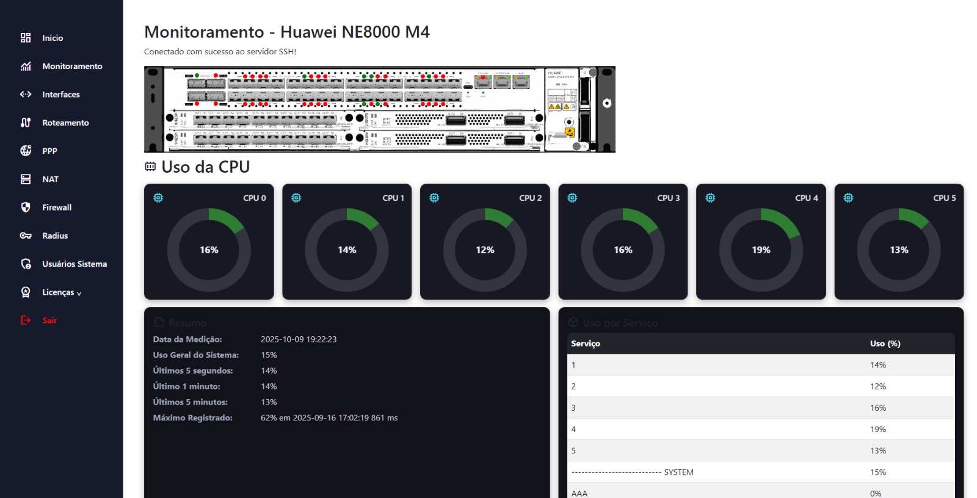The image size is (977, 498).
Task: Go to the Interfaces page link
Action: tap(60, 95)
